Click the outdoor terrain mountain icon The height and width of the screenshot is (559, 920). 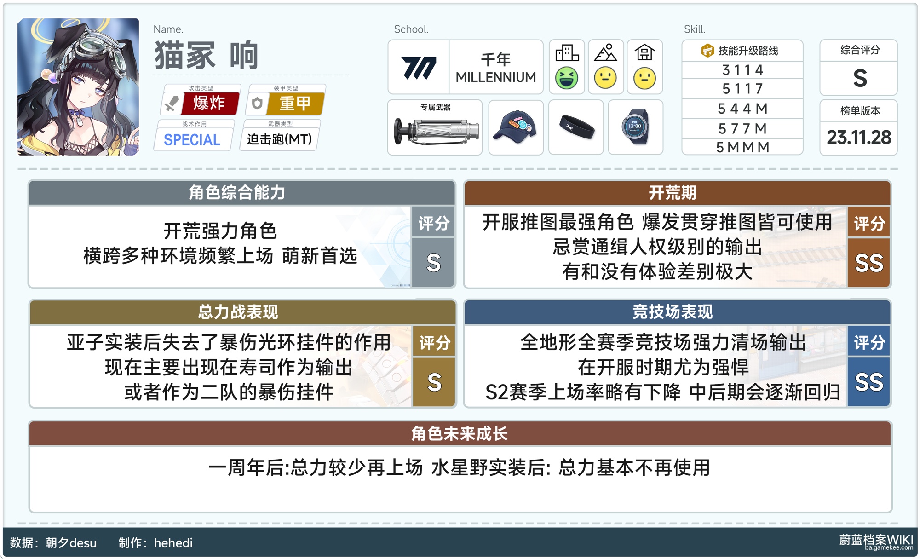605,53
